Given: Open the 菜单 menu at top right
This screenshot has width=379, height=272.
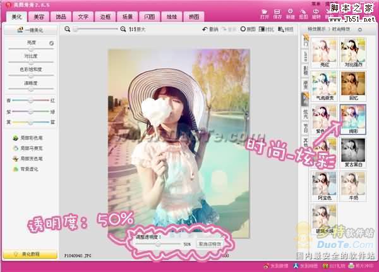Looking at the screenshot, I should click(x=315, y=4).
